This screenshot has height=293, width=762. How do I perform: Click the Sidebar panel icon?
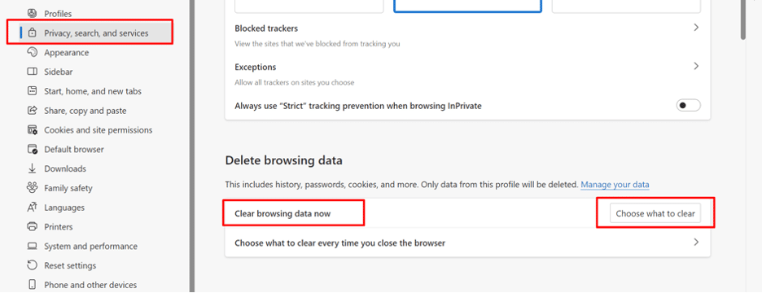coord(32,72)
